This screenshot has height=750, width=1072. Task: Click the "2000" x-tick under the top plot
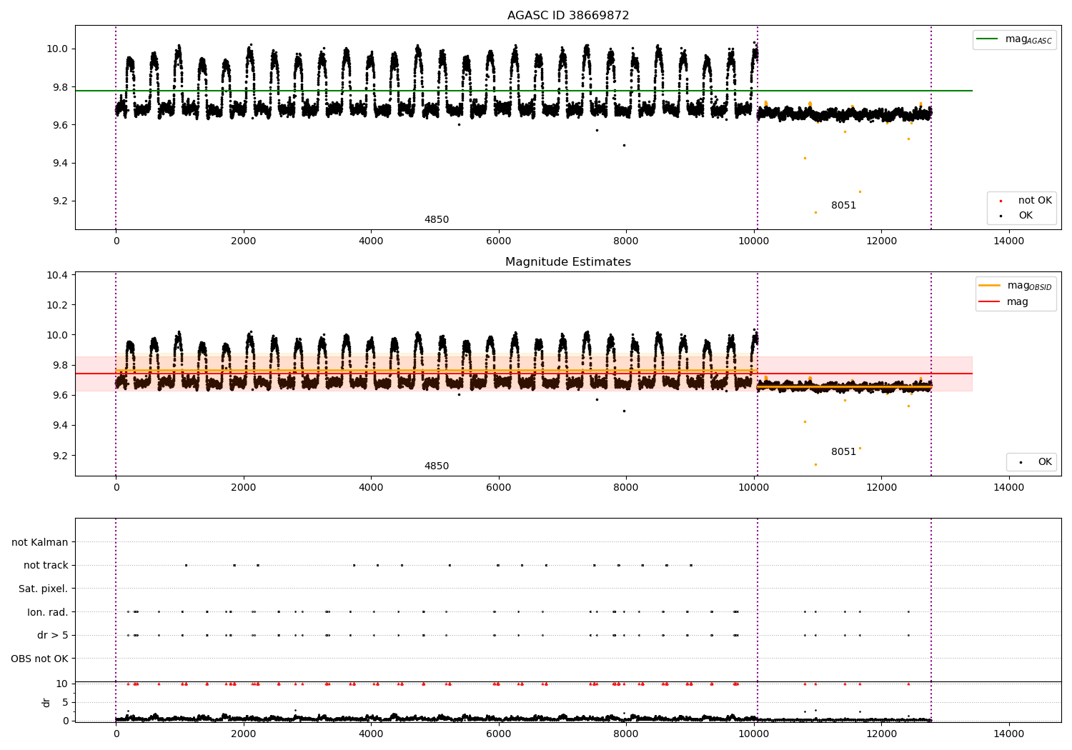point(244,241)
